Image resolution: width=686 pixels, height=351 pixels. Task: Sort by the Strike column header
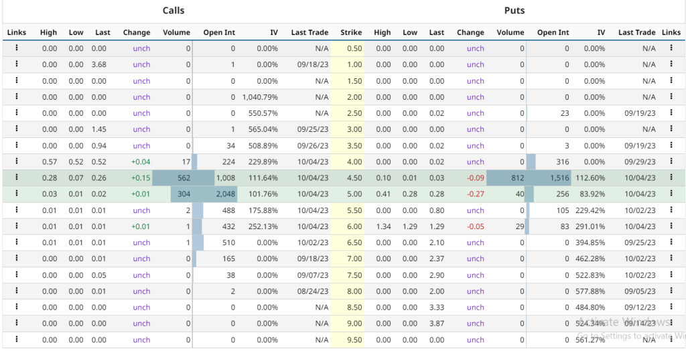[x=350, y=32]
